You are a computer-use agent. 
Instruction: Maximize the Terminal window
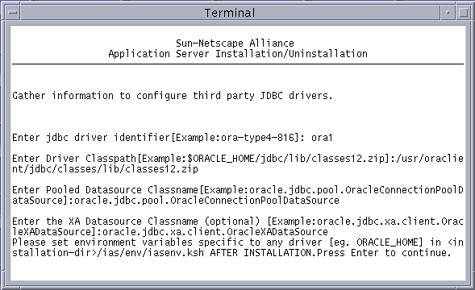[x=463, y=13]
